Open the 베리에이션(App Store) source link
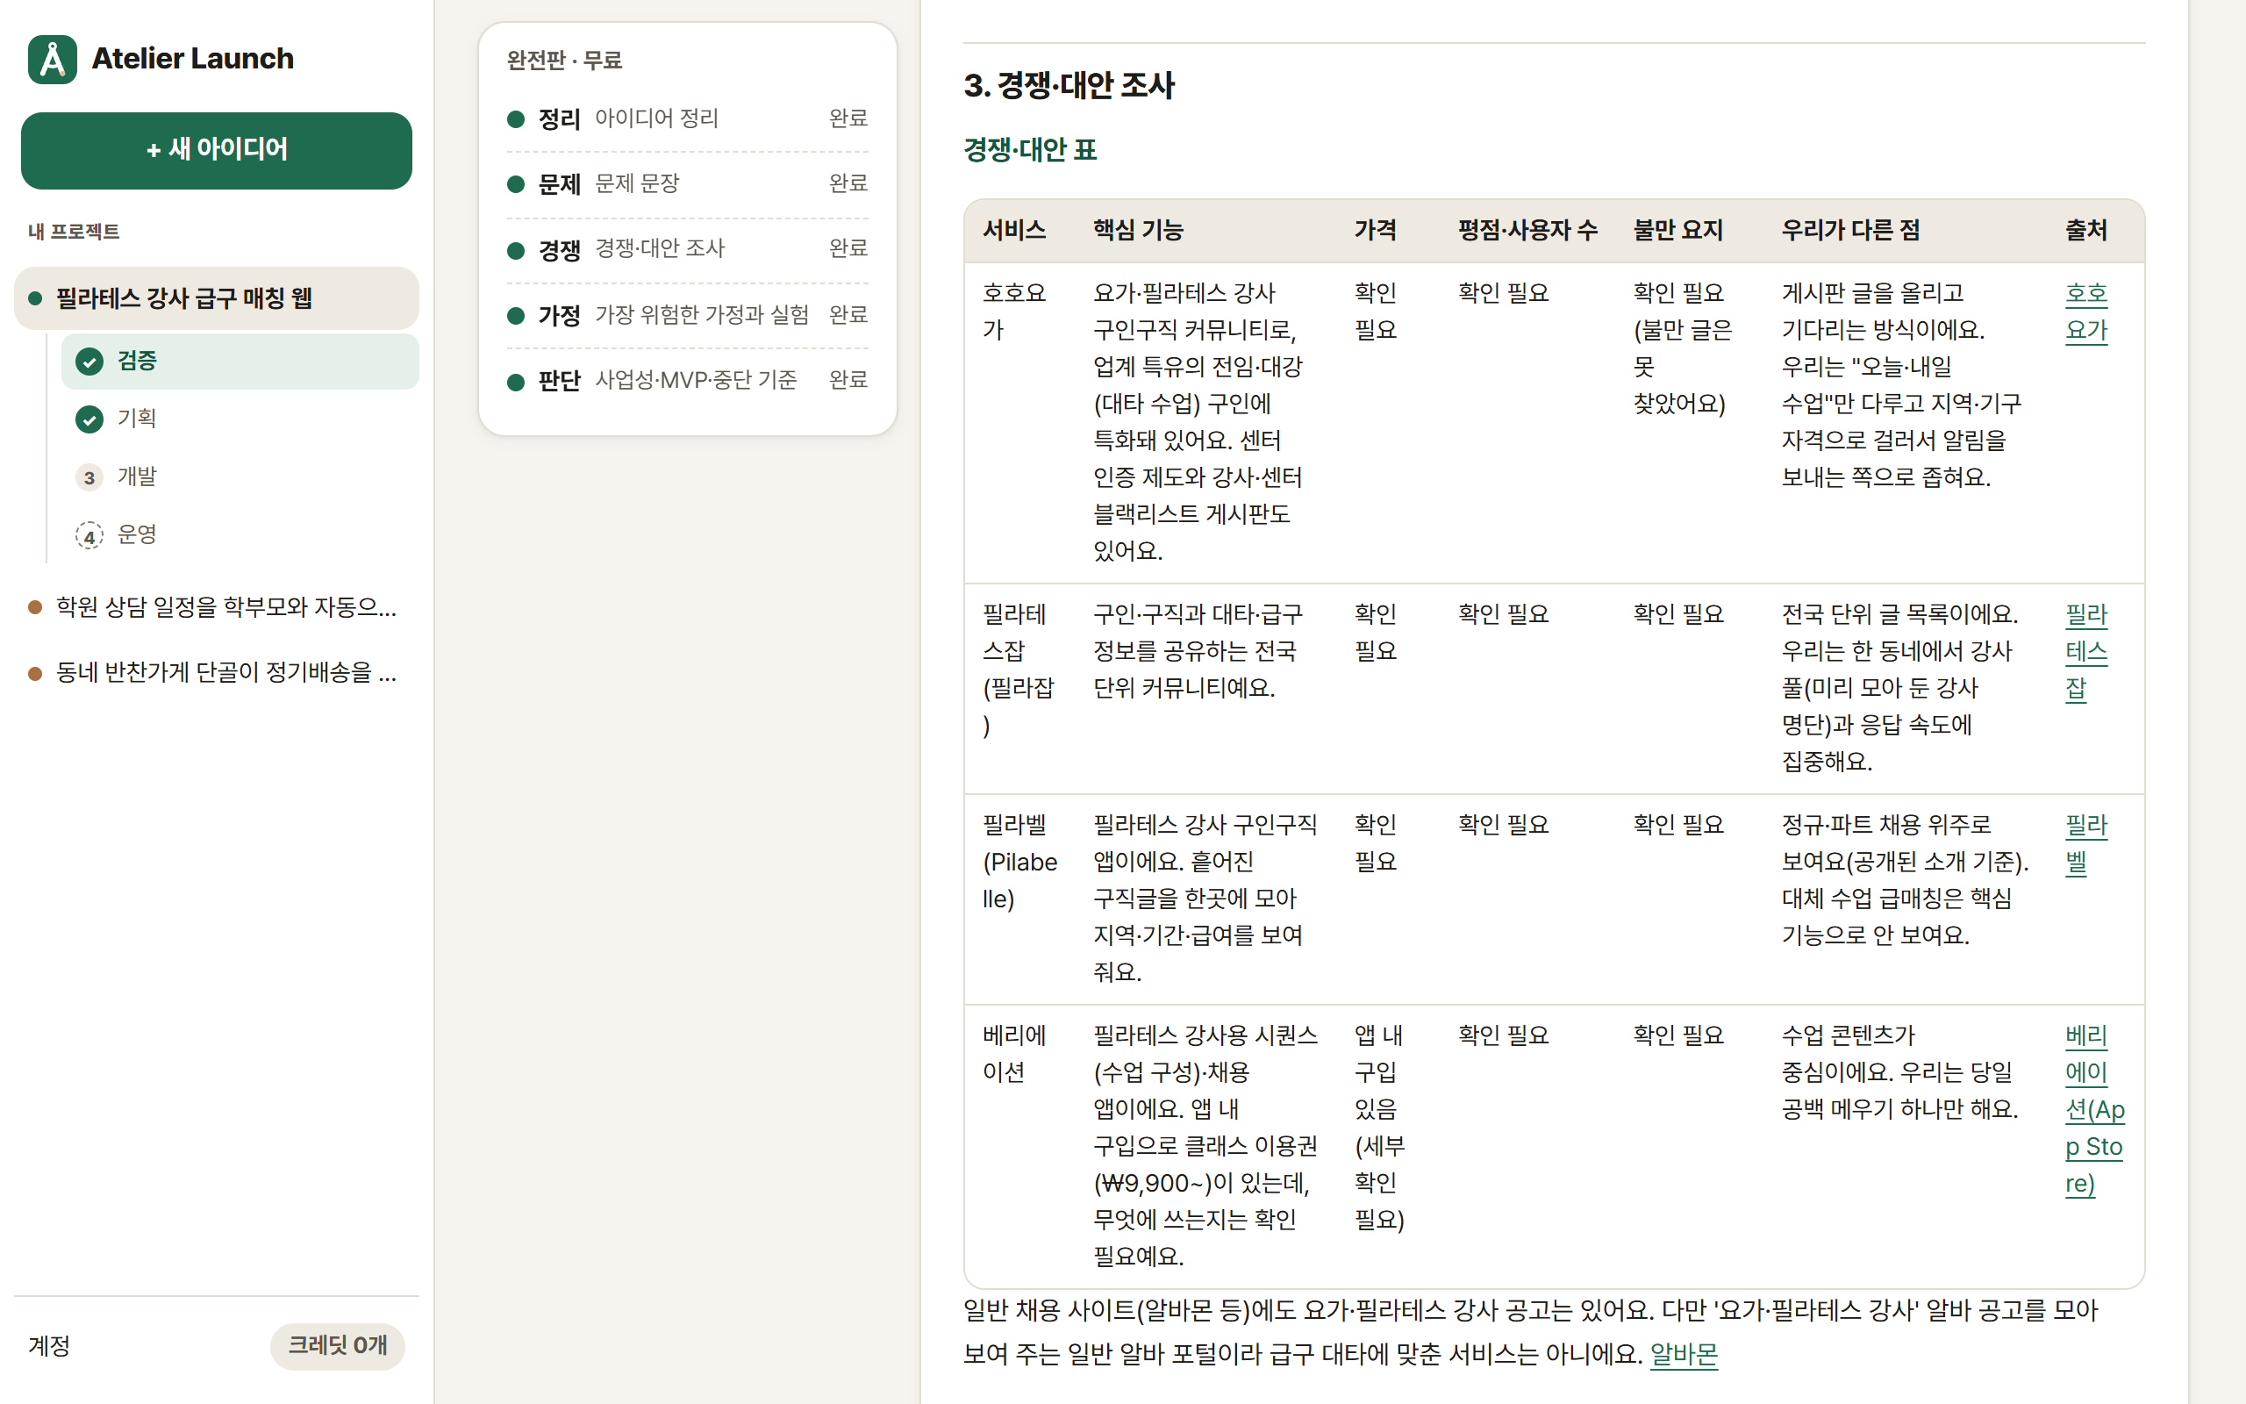The height and width of the screenshot is (1404, 2246). pos(2095,1110)
